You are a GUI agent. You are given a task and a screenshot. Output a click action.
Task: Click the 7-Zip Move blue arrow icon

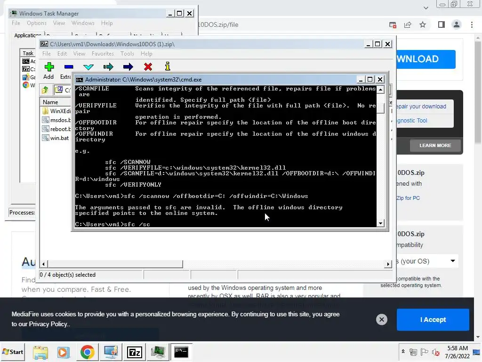pyautogui.click(x=128, y=66)
